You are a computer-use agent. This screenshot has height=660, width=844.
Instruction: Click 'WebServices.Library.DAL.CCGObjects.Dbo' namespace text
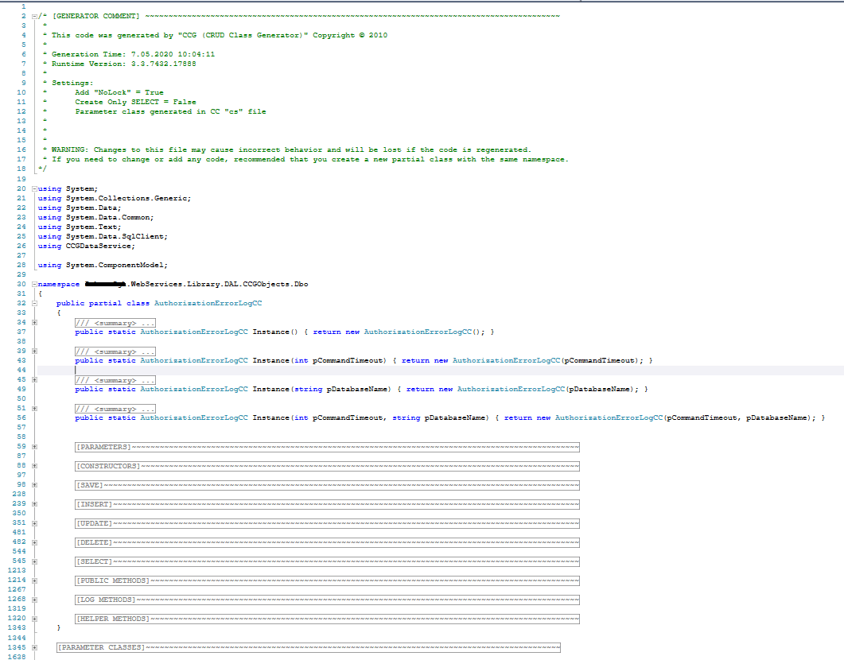tap(220, 284)
